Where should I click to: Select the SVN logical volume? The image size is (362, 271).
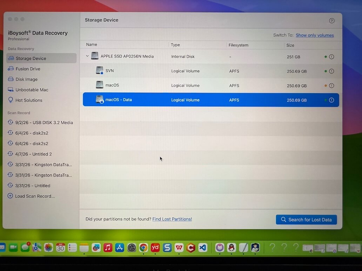(x=211, y=71)
